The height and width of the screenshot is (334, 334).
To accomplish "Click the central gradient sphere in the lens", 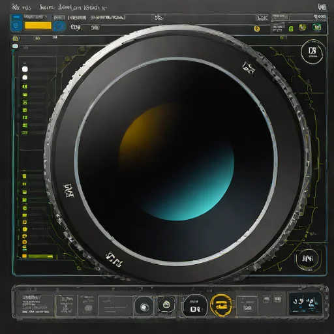I will click(x=177, y=162).
